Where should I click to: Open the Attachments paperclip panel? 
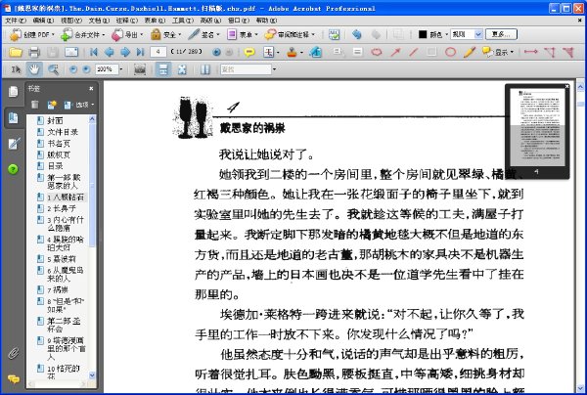coord(13,353)
